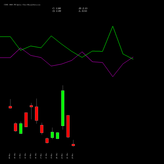Select the "09 Mar" date label
The height and width of the screenshot is (164, 164).
10,156
